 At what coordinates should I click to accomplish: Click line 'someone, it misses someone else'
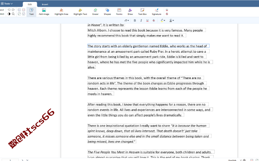[x=149, y=136]
